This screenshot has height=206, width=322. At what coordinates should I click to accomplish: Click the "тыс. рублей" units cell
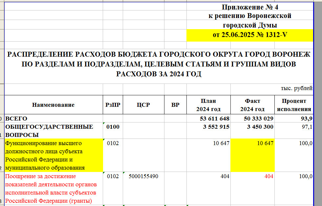point(296,88)
